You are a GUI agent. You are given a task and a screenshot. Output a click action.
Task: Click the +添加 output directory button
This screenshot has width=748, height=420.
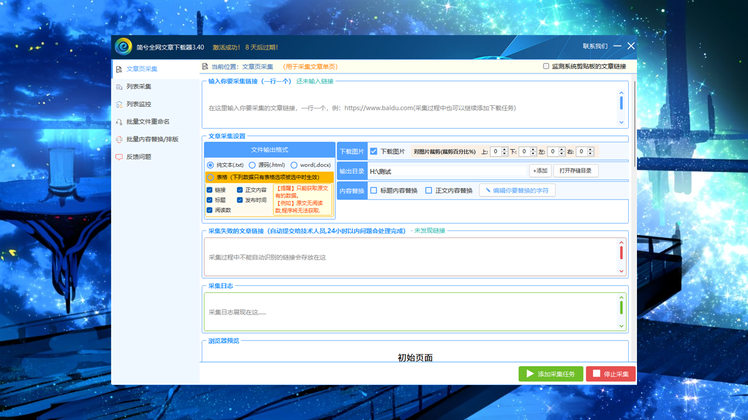[541, 171]
